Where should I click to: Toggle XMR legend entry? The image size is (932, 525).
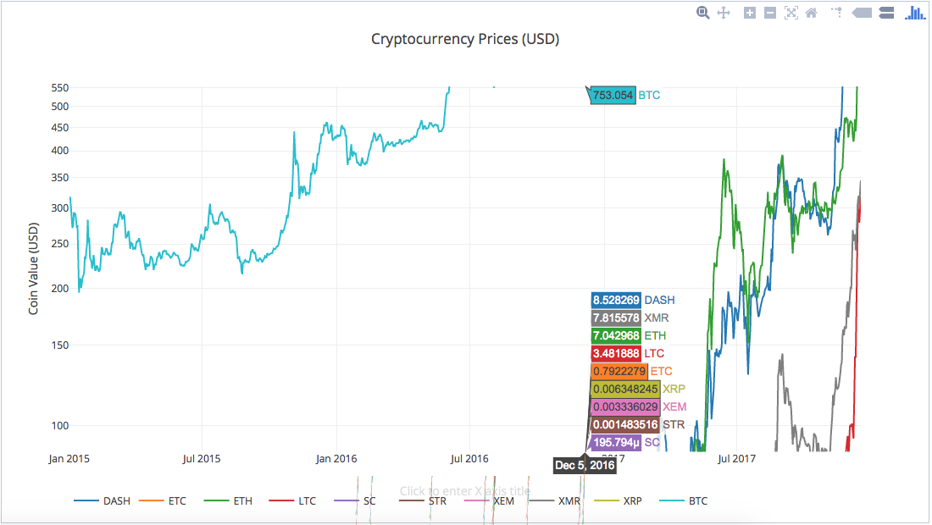[x=555, y=501]
